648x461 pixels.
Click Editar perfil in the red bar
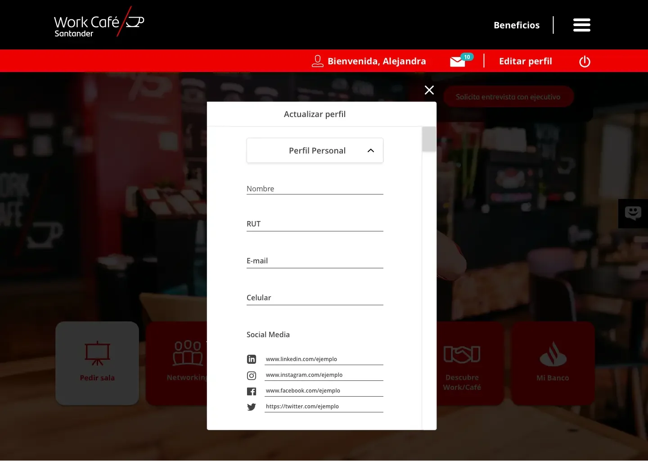click(525, 61)
